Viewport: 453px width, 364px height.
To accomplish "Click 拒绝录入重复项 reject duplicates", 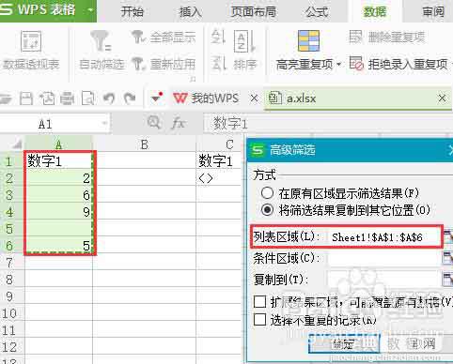I will click(398, 64).
